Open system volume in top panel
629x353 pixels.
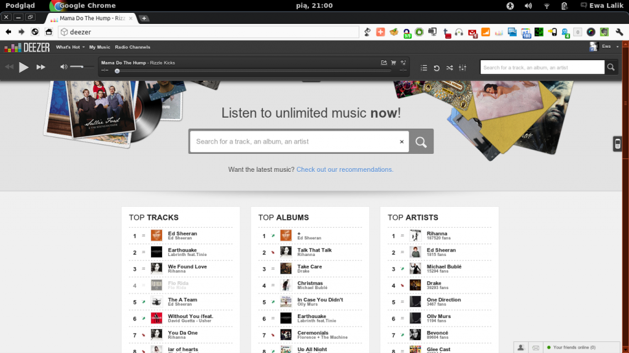pyautogui.click(x=528, y=6)
